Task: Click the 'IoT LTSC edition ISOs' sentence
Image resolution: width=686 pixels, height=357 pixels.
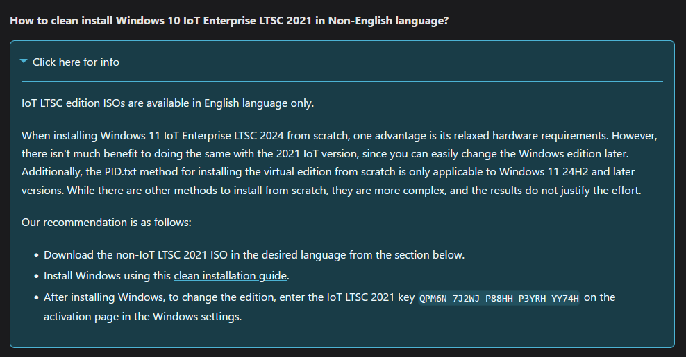Action: tap(167, 103)
